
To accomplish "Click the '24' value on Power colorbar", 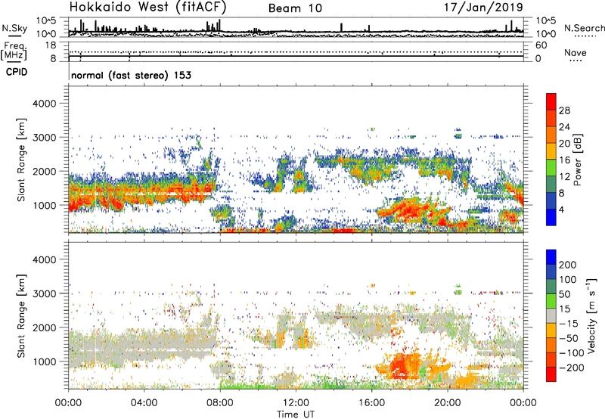I will click(x=564, y=127).
